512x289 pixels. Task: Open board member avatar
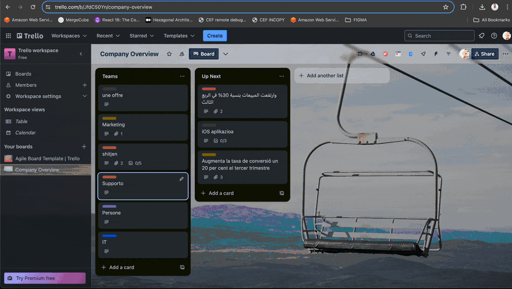tap(464, 54)
